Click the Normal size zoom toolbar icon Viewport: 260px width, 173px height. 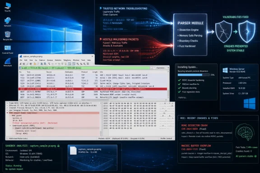(84, 64)
